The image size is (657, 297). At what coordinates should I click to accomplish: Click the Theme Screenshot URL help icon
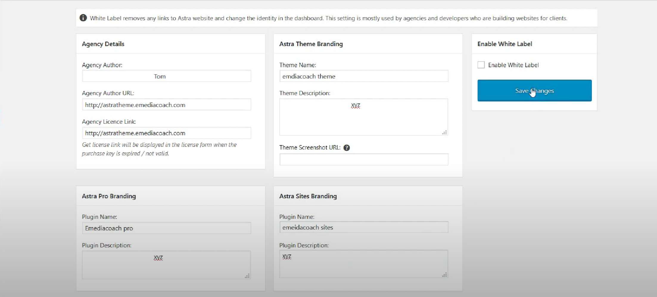346,148
